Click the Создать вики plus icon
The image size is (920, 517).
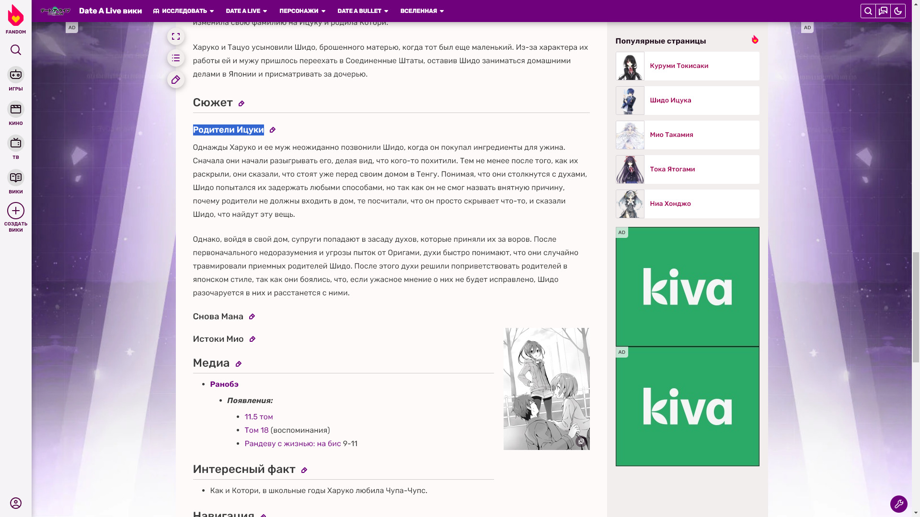tap(16, 211)
